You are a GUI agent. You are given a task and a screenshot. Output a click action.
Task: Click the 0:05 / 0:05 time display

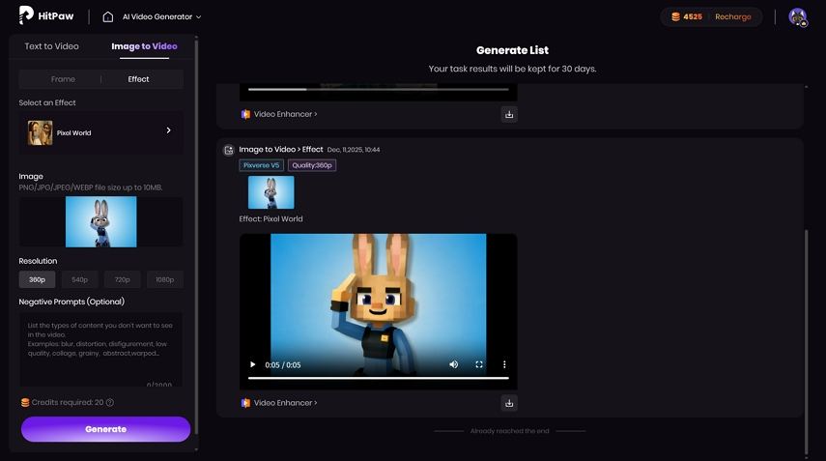(283, 365)
